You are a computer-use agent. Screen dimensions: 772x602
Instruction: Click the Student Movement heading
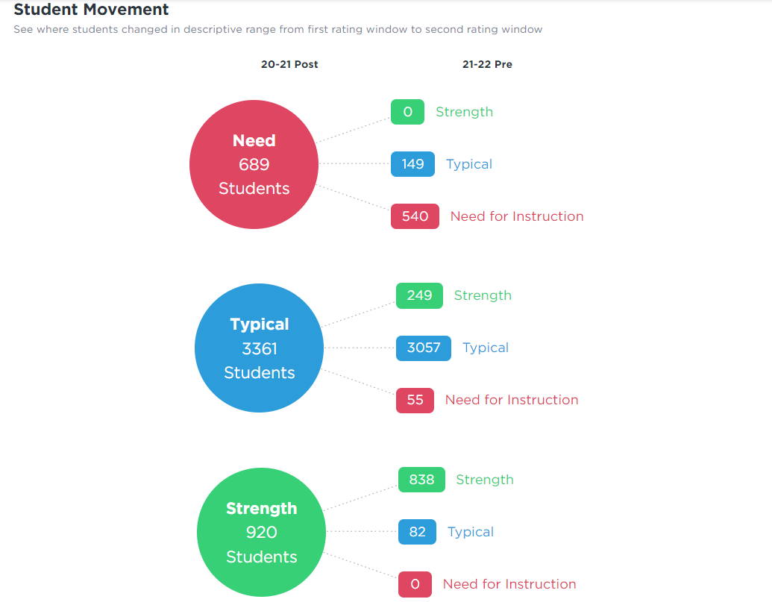coord(91,10)
